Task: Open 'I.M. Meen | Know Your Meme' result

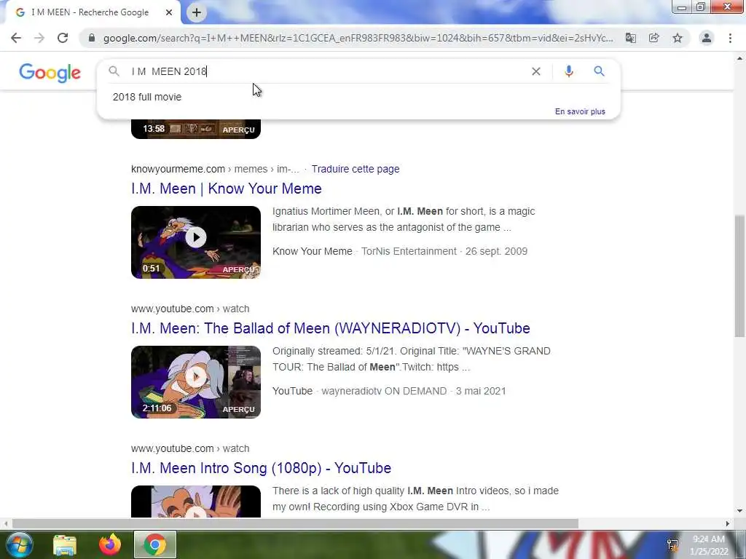Action: pyautogui.click(x=227, y=189)
